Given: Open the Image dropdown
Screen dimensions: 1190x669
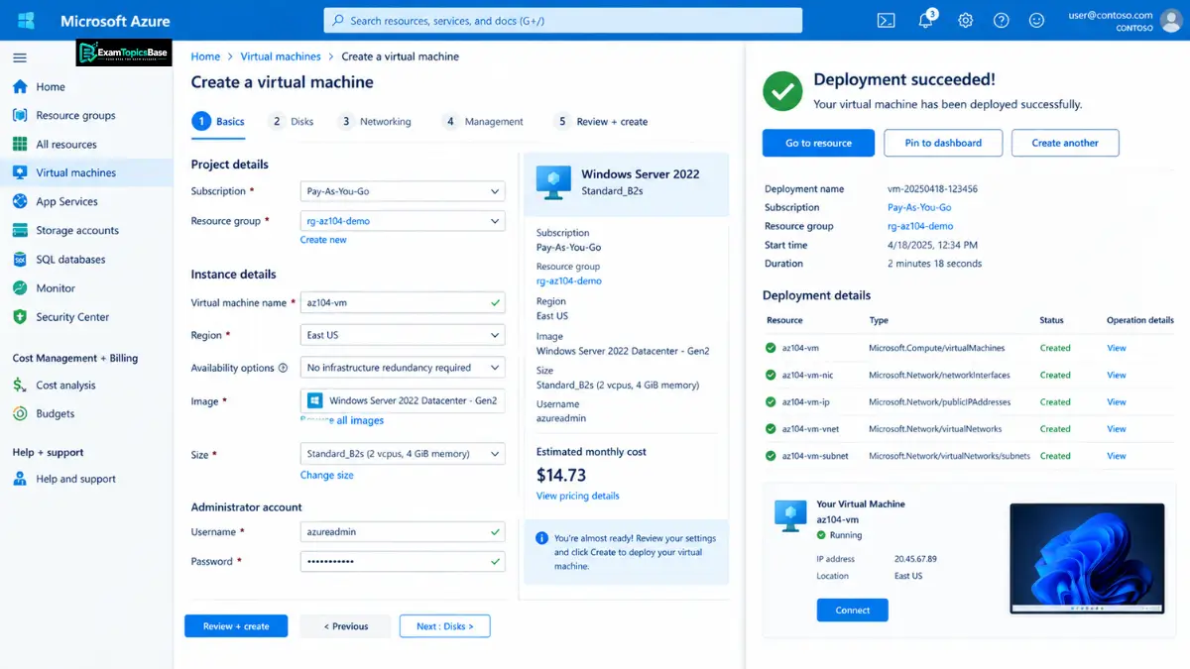Looking at the screenshot, I should [x=403, y=400].
